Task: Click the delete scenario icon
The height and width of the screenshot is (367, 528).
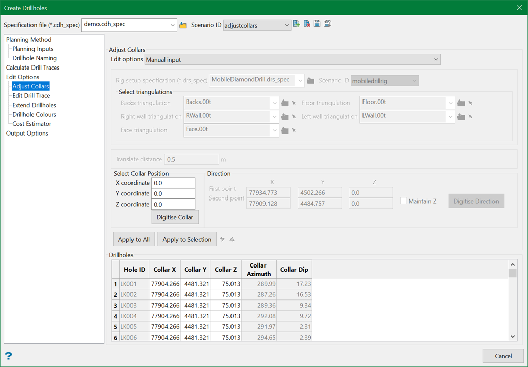Action: (307, 24)
